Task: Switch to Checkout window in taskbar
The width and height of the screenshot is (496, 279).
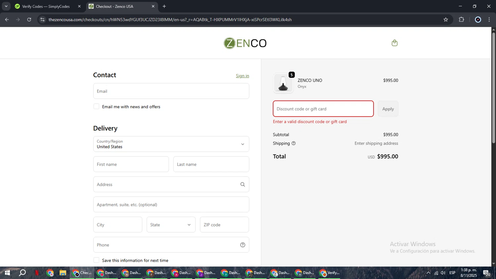Action: click(82, 273)
